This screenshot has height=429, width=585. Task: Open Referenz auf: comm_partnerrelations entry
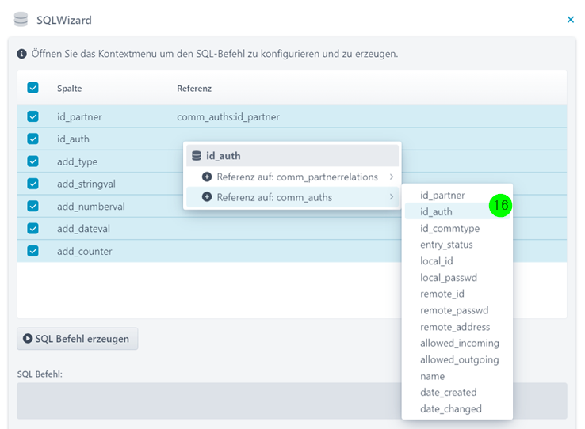(x=292, y=177)
